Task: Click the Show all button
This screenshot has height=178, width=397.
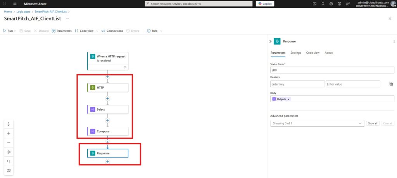Action: click(372, 123)
